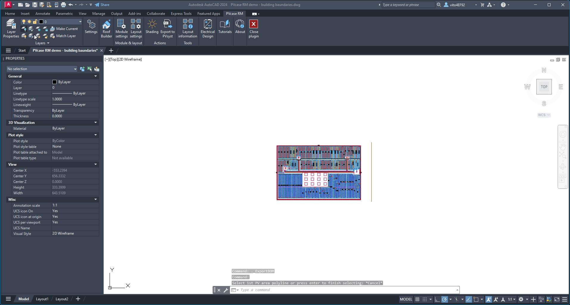Toggle Clean Screen in status bar
The height and width of the screenshot is (305, 570).
click(x=557, y=299)
